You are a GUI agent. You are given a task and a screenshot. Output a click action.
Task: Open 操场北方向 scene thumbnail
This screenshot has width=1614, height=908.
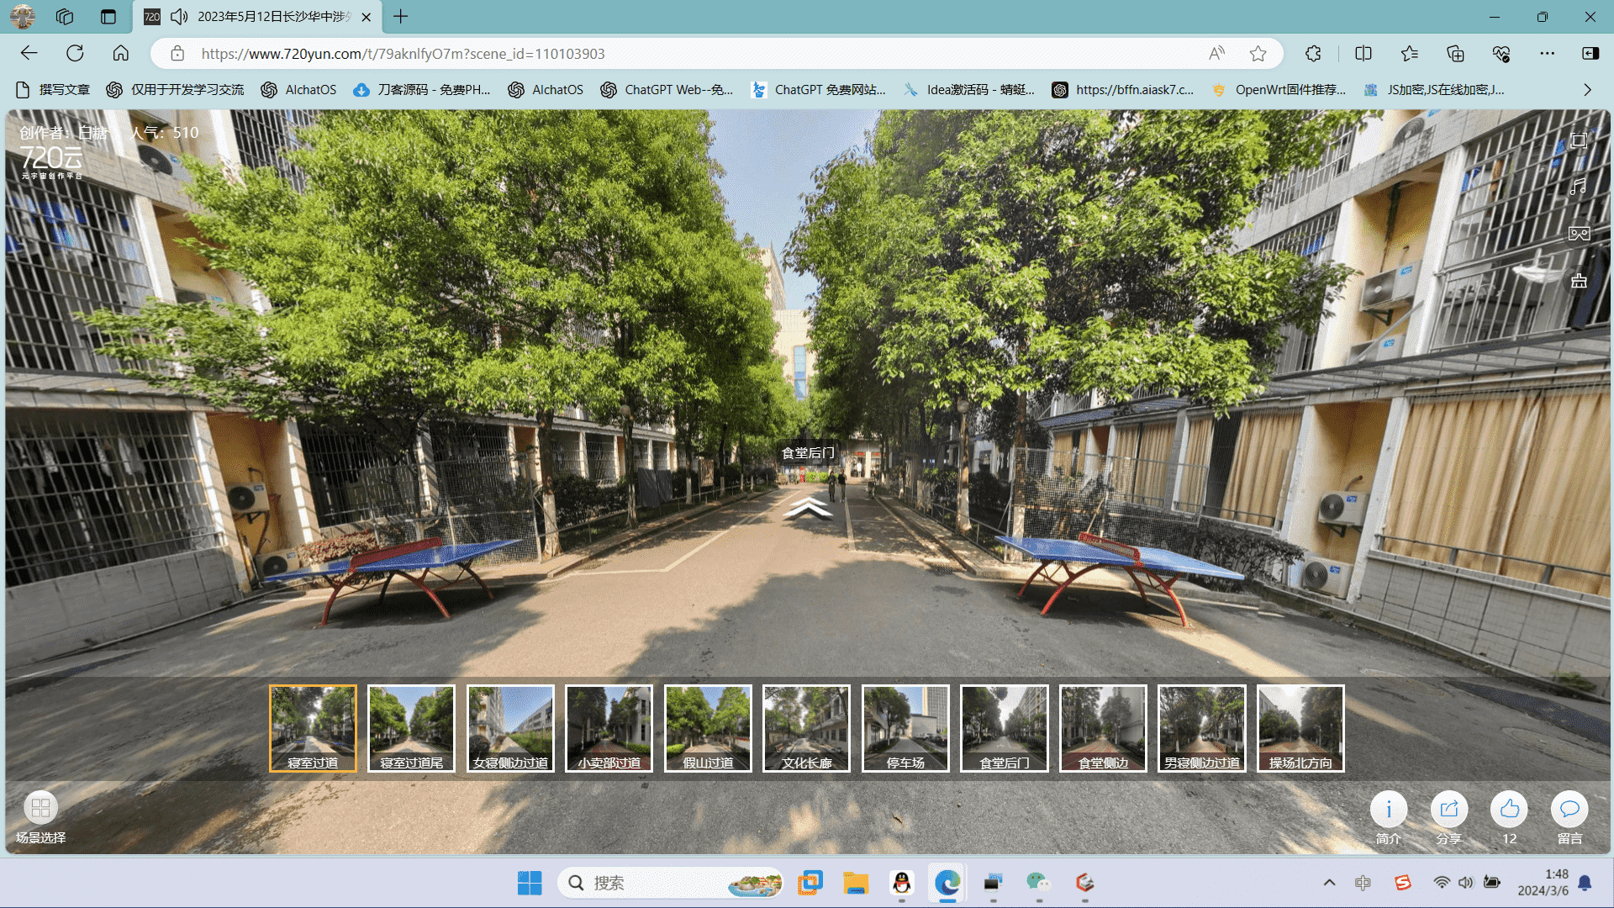[1300, 728]
